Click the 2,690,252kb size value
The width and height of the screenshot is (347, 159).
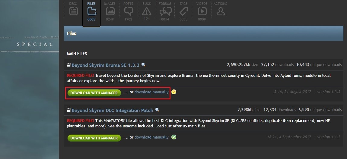pyautogui.click(x=239, y=65)
